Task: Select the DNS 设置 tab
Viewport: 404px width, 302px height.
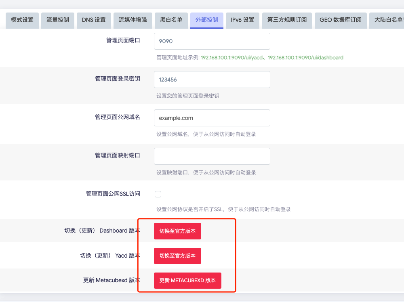Action: click(94, 20)
